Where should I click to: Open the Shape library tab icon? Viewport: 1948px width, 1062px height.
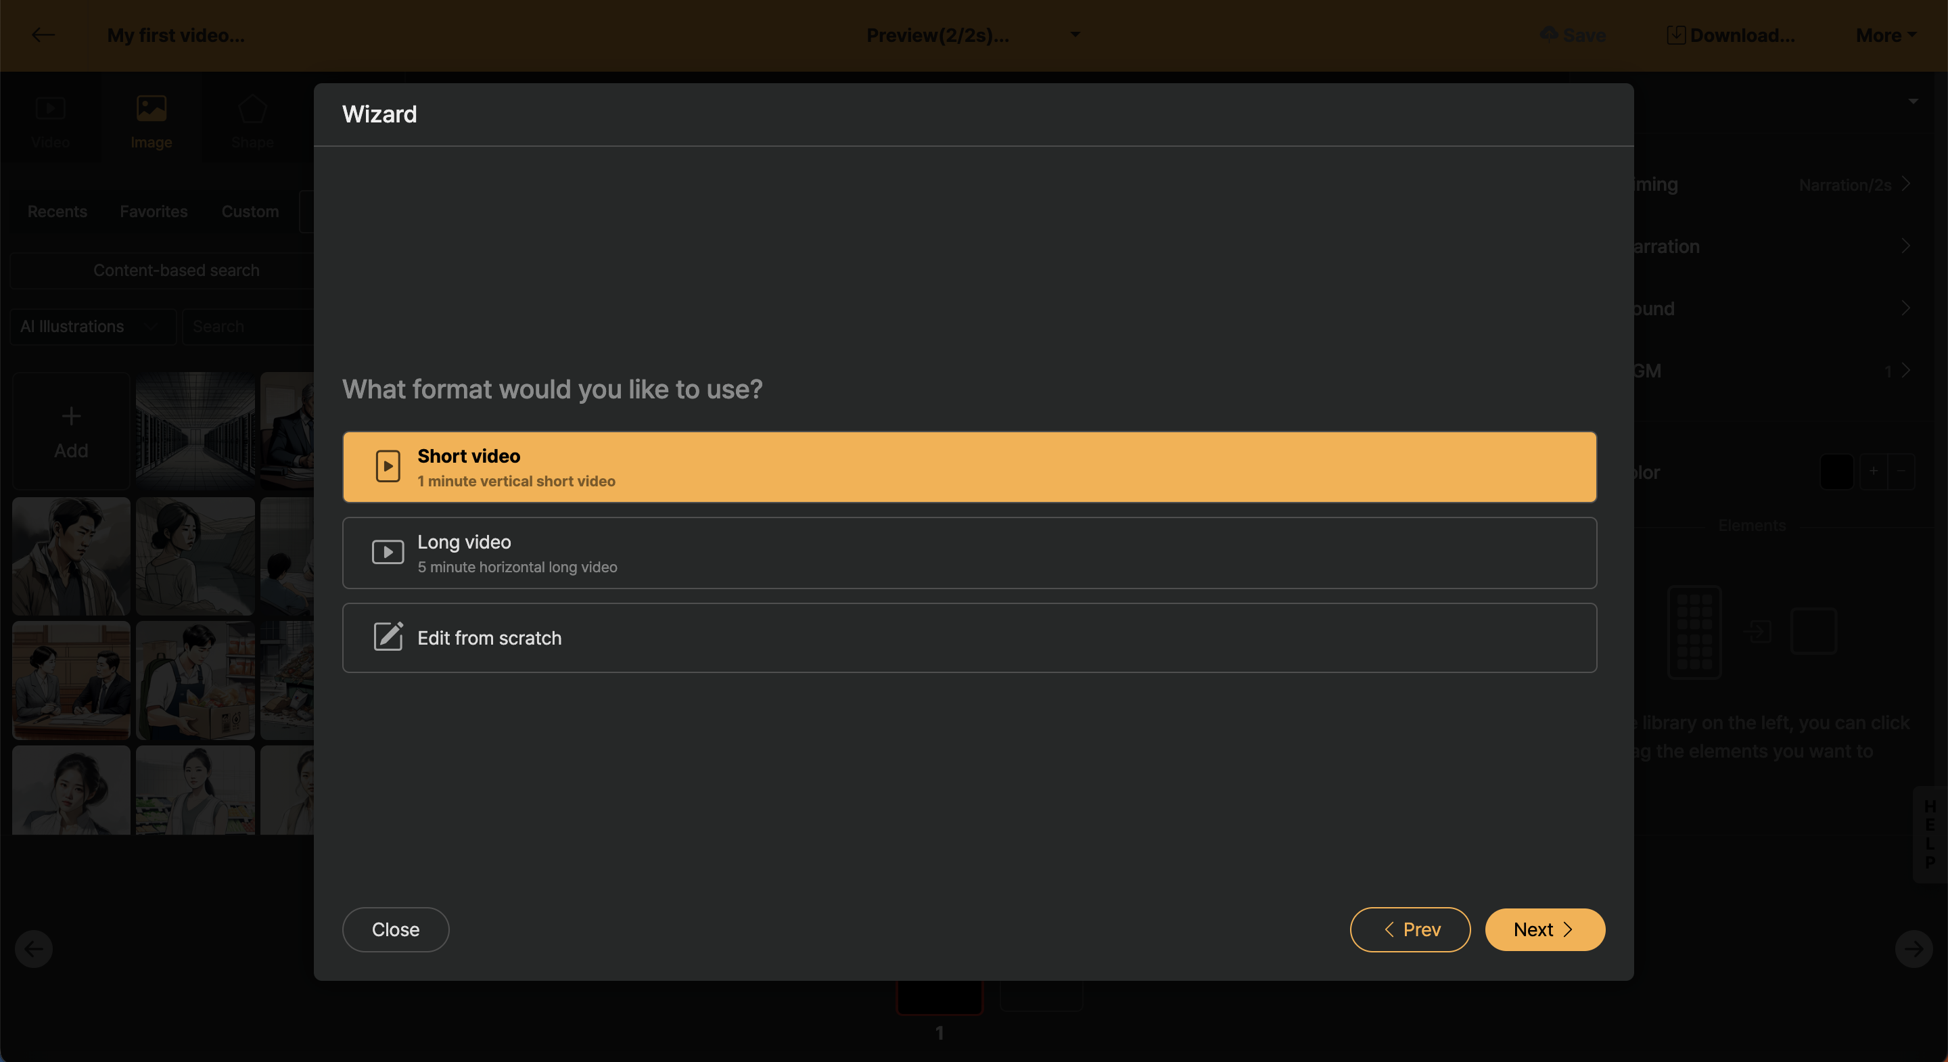coord(252,109)
